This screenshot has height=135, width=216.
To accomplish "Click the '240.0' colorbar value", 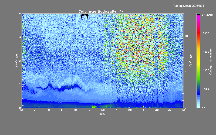I will pyautogui.click(x=206, y=33).
